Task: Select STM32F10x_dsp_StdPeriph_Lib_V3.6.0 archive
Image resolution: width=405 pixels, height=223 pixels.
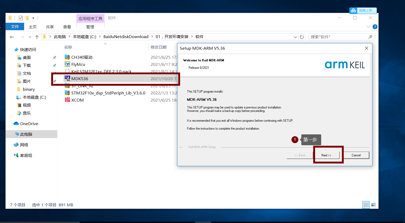Action: [x=108, y=93]
